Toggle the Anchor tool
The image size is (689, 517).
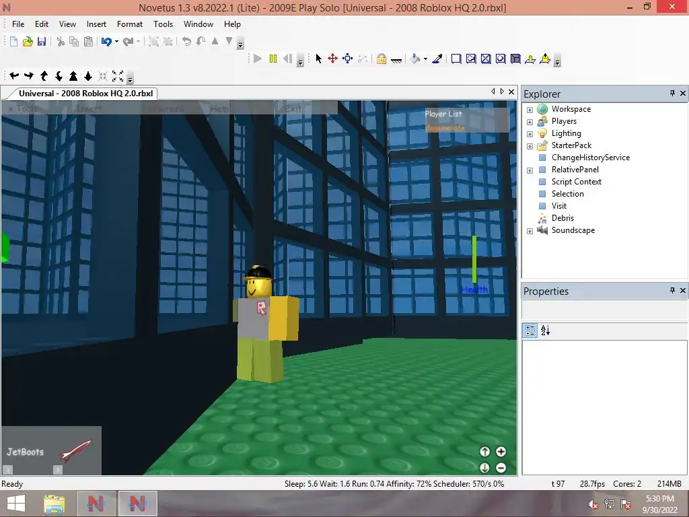[396, 59]
